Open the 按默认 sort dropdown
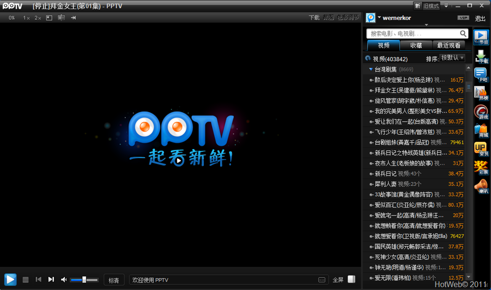This screenshot has height=290, width=491. (x=452, y=58)
